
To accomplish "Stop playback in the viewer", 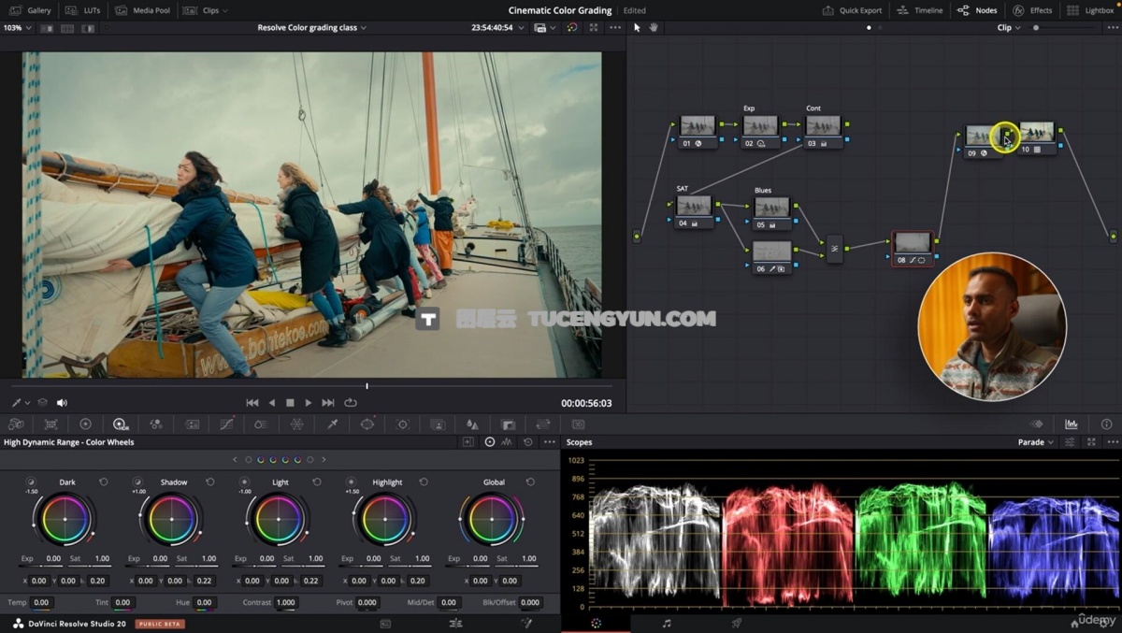I will [290, 403].
